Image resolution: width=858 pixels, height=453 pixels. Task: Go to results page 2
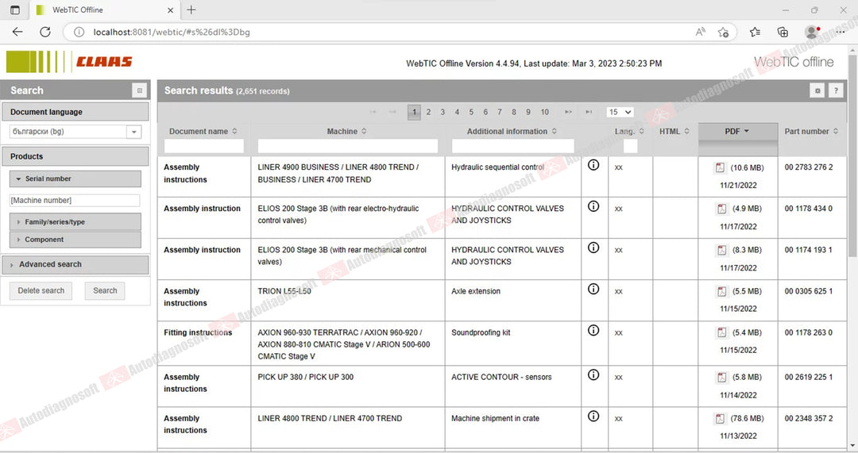[x=428, y=112]
